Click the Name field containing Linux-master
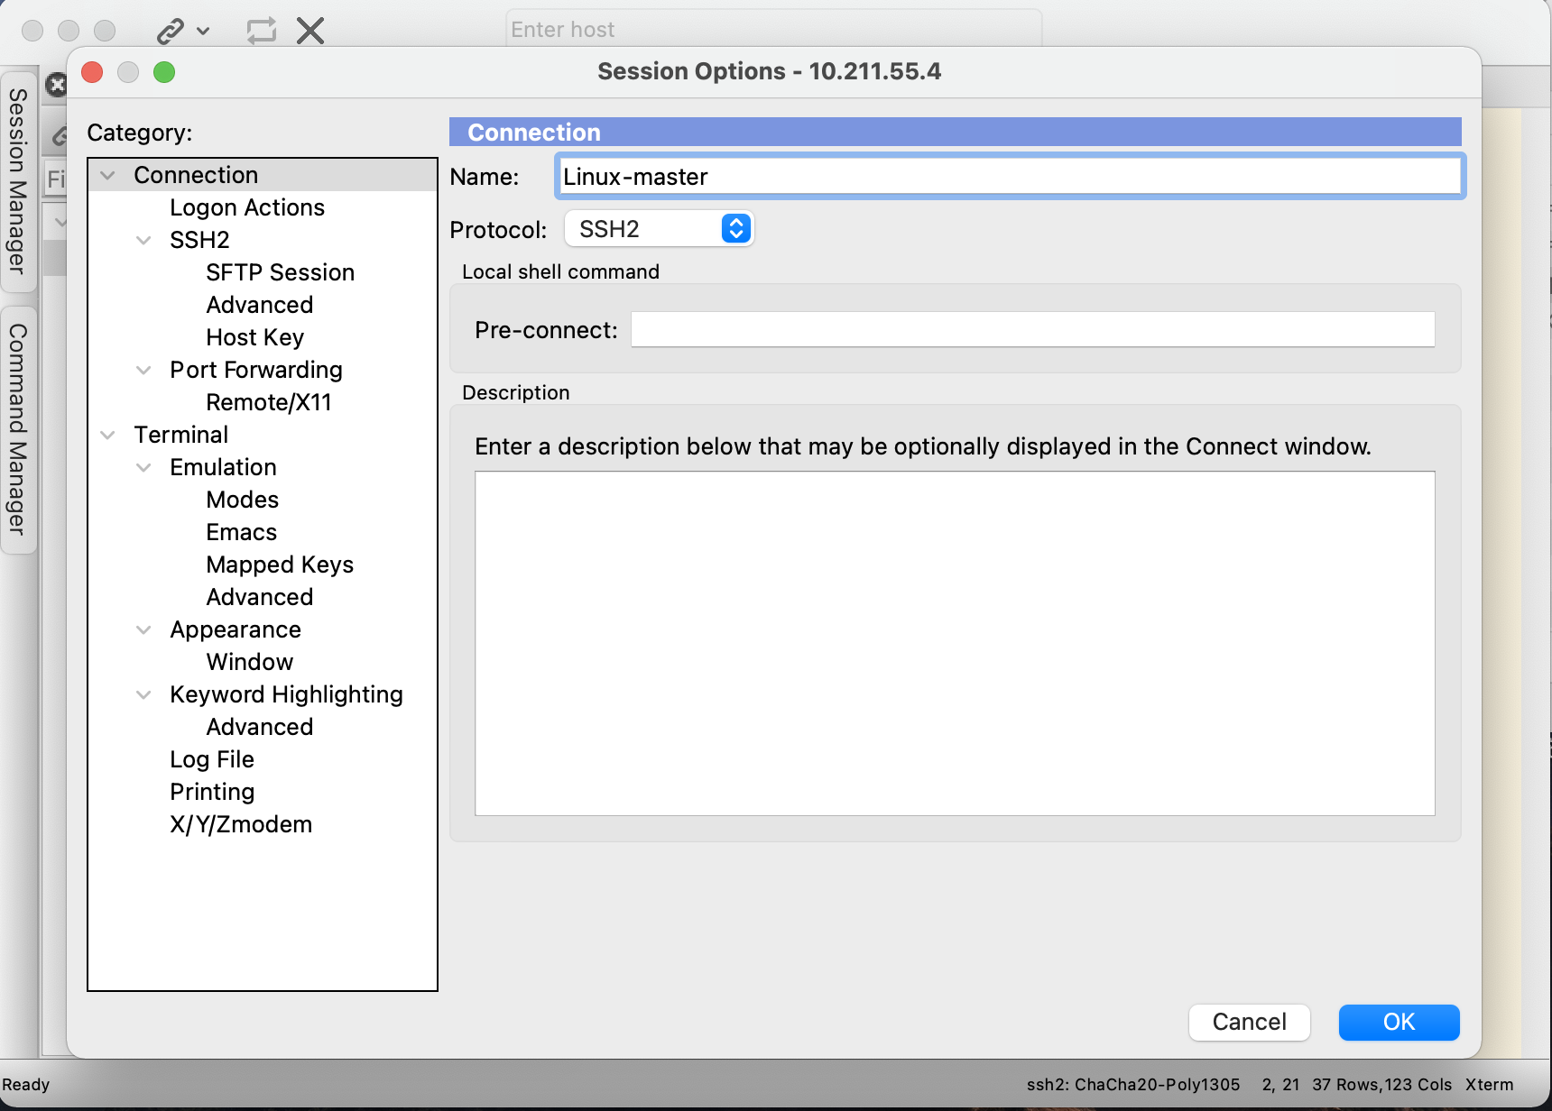Screen dimensions: 1552x1111 tap(902, 177)
